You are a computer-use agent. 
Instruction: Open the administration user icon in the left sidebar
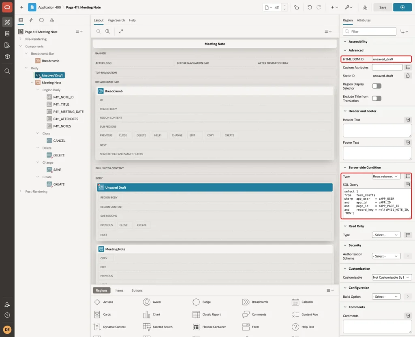[7, 305]
